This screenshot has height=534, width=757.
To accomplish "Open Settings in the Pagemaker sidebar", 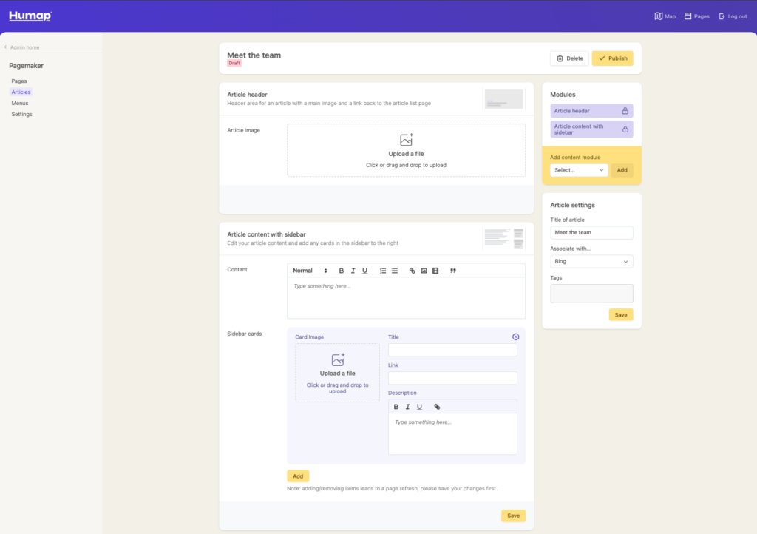I will pyautogui.click(x=21, y=114).
